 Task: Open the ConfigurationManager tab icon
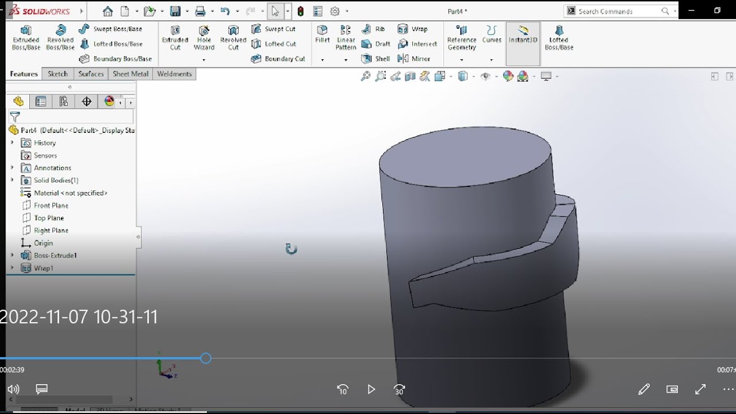tap(64, 102)
